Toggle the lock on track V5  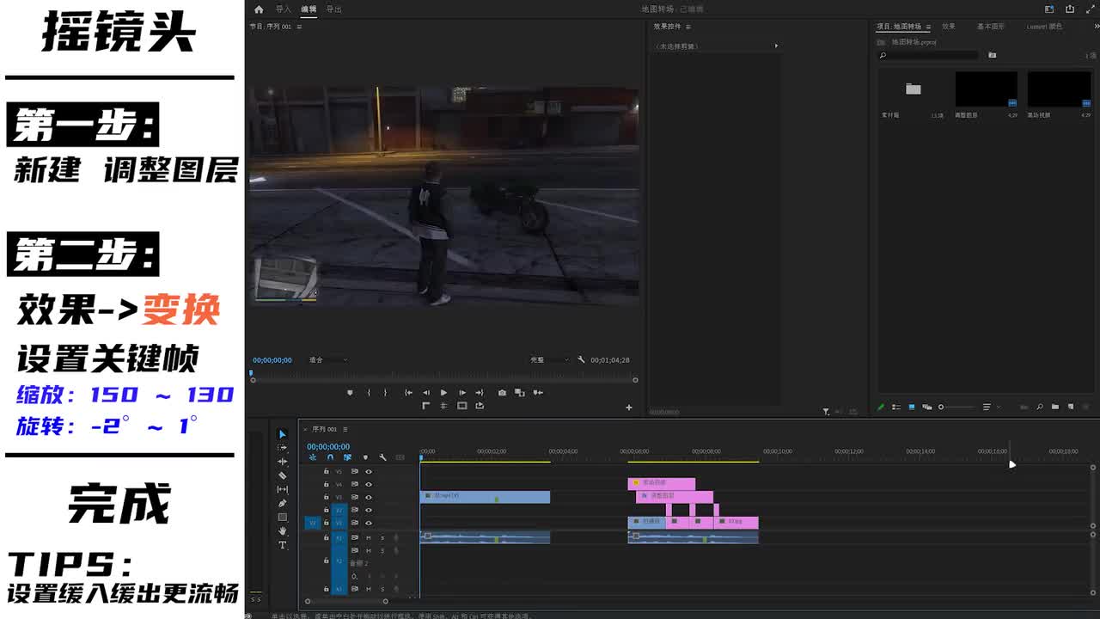click(326, 472)
